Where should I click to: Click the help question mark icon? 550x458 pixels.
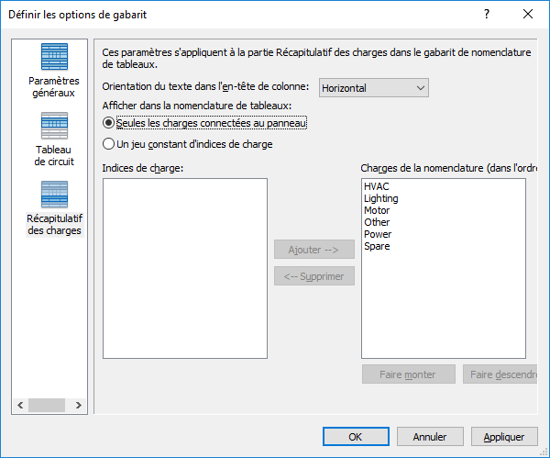486,15
